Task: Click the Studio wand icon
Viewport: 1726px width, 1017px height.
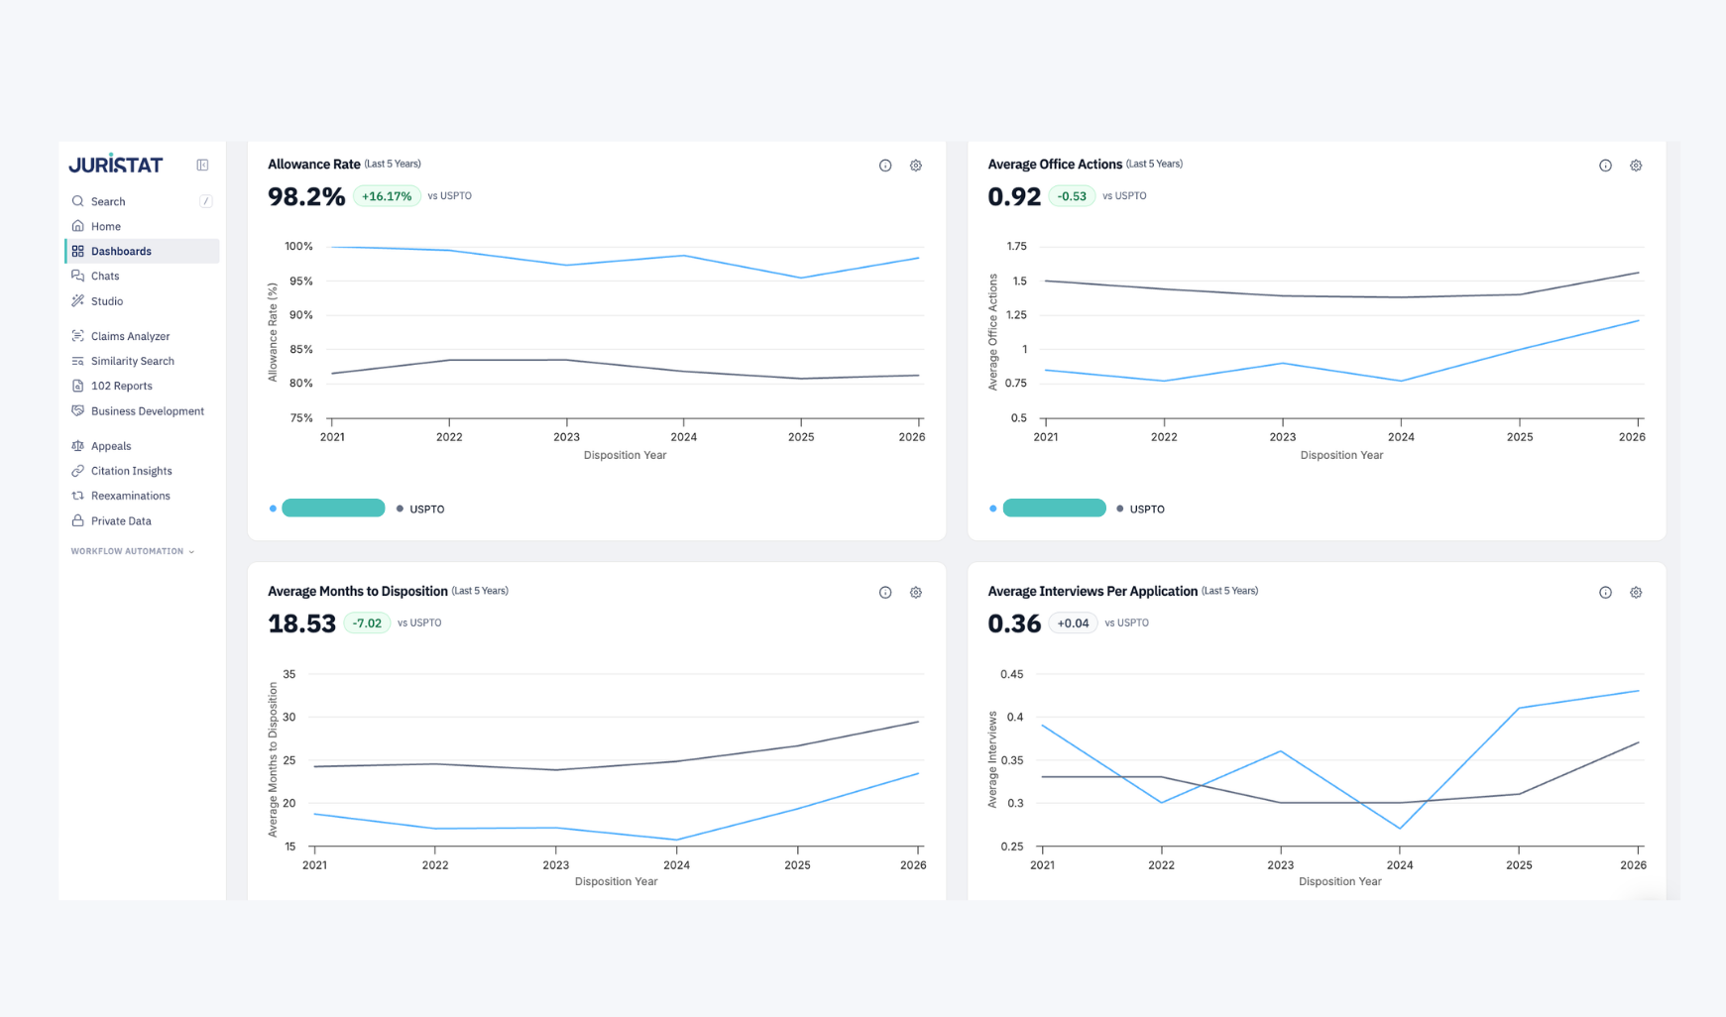Action: pos(77,300)
